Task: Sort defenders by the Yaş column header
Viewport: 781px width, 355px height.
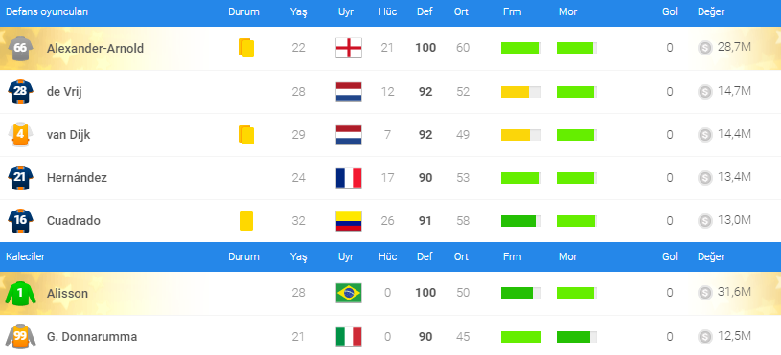Action: point(298,11)
